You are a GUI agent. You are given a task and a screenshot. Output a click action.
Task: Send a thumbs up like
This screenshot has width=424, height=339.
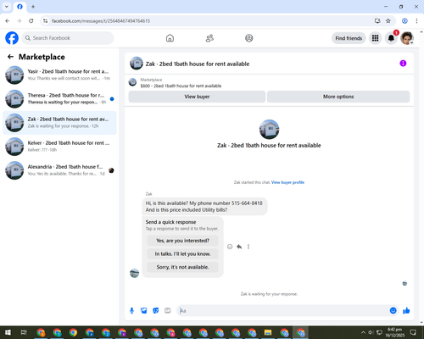coord(406,310)
